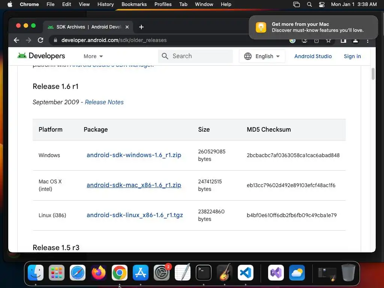Open the Window menu
This screenshot has height=288, width=384.
pyautogui.click(x=204, y=4)
